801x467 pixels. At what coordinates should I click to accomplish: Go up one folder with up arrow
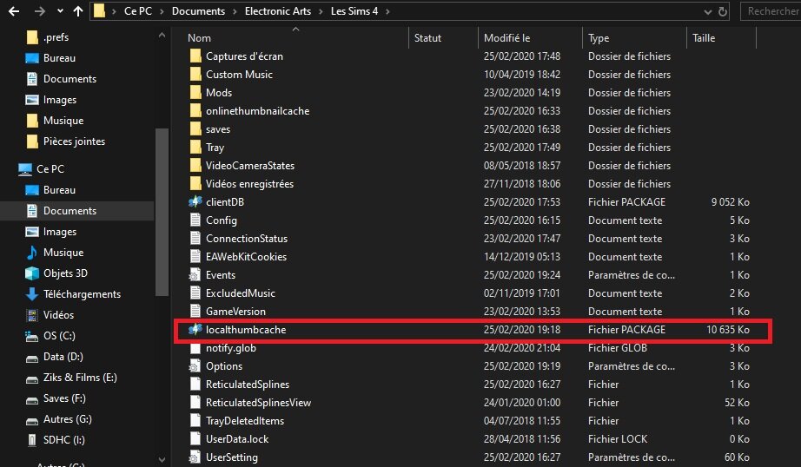click(x=78, y=12)
